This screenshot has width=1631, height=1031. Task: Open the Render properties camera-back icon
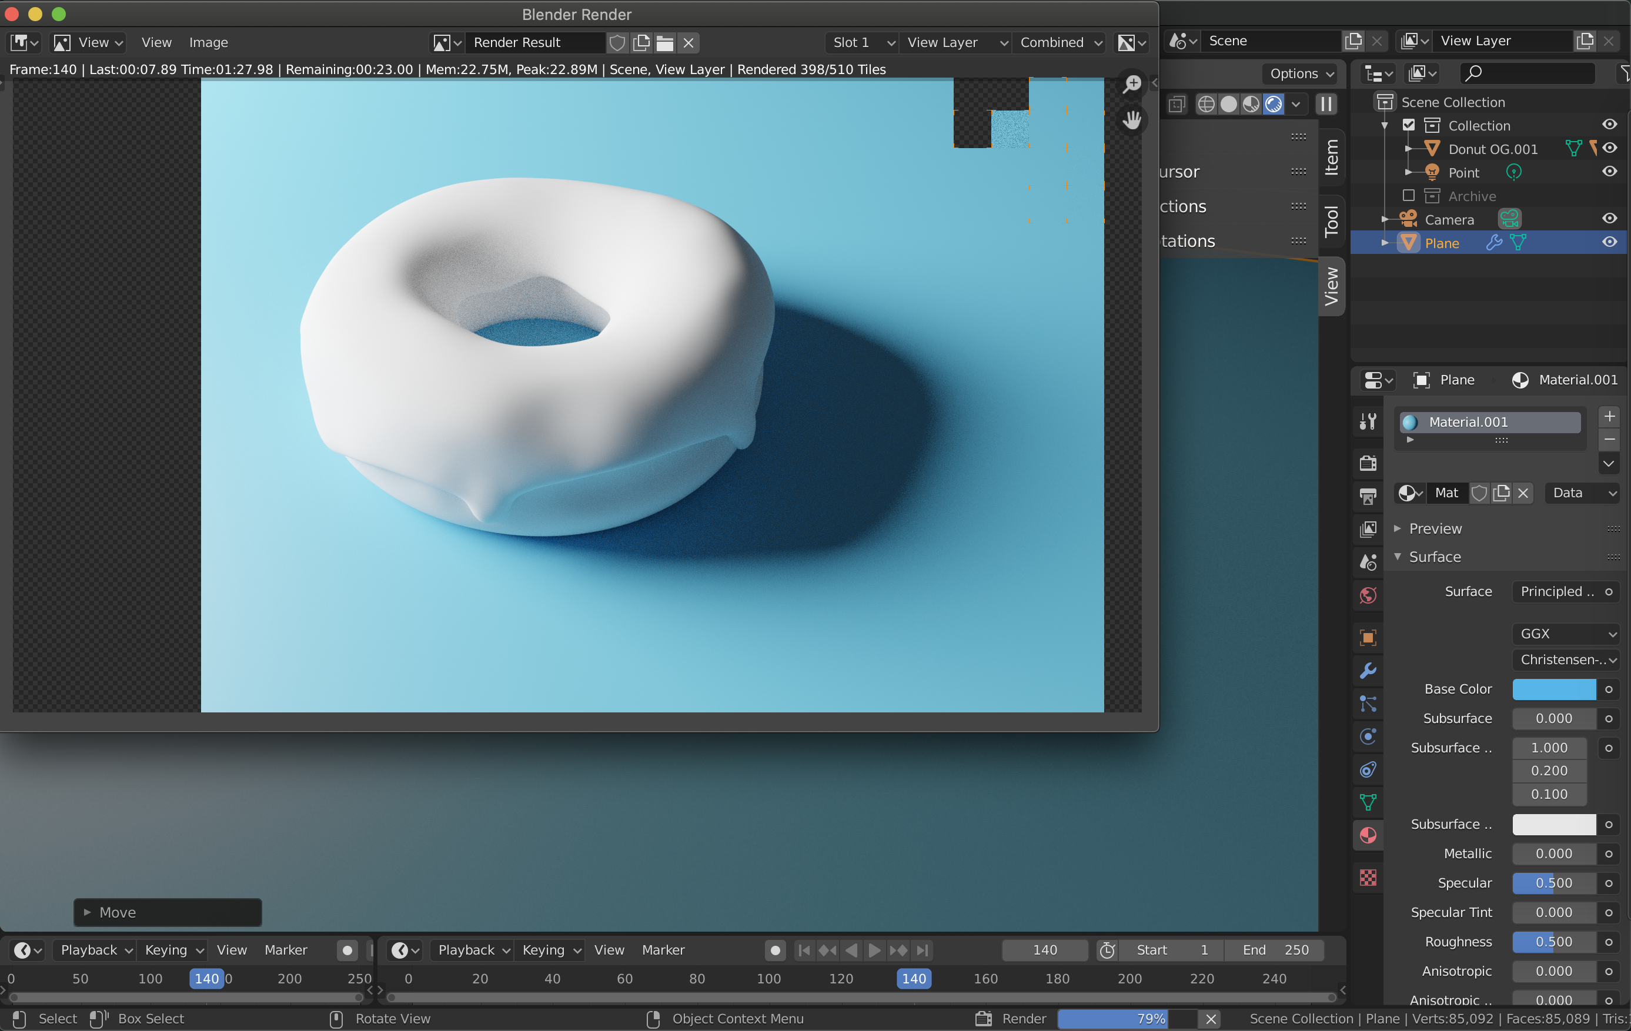tap(1368, 463)
